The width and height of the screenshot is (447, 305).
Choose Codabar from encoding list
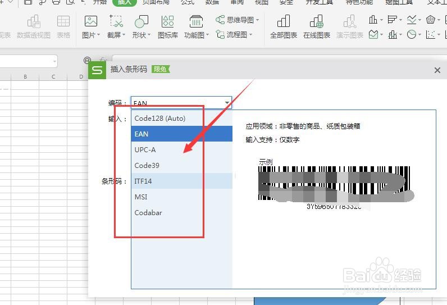182,213
